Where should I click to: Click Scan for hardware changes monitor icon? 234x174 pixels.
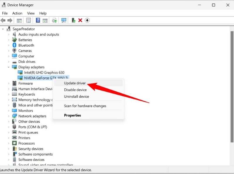tap(64, 20)
